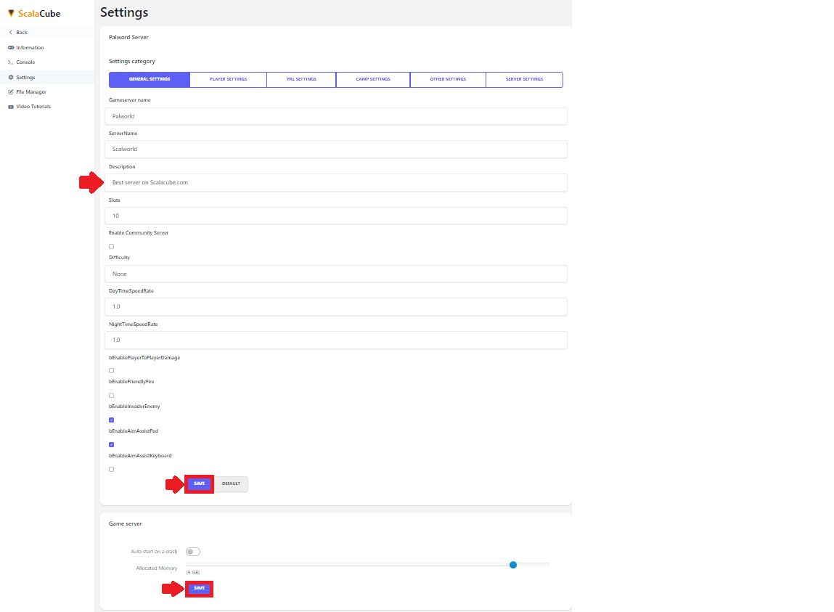Toggle Auto start on a crash

[193, 552]
